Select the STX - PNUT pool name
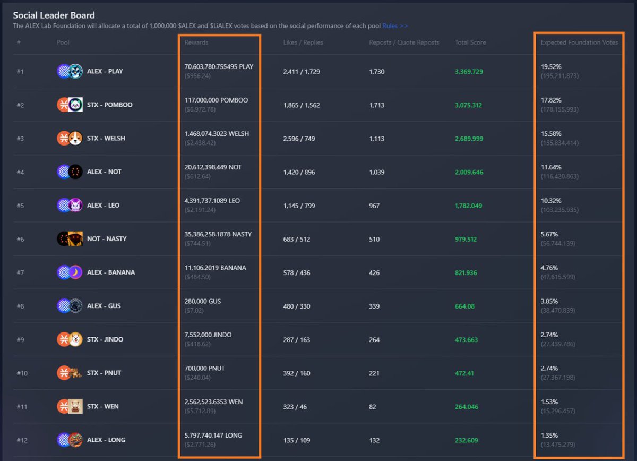This screenshot has width=637, height=461. [x=104, y=372]
